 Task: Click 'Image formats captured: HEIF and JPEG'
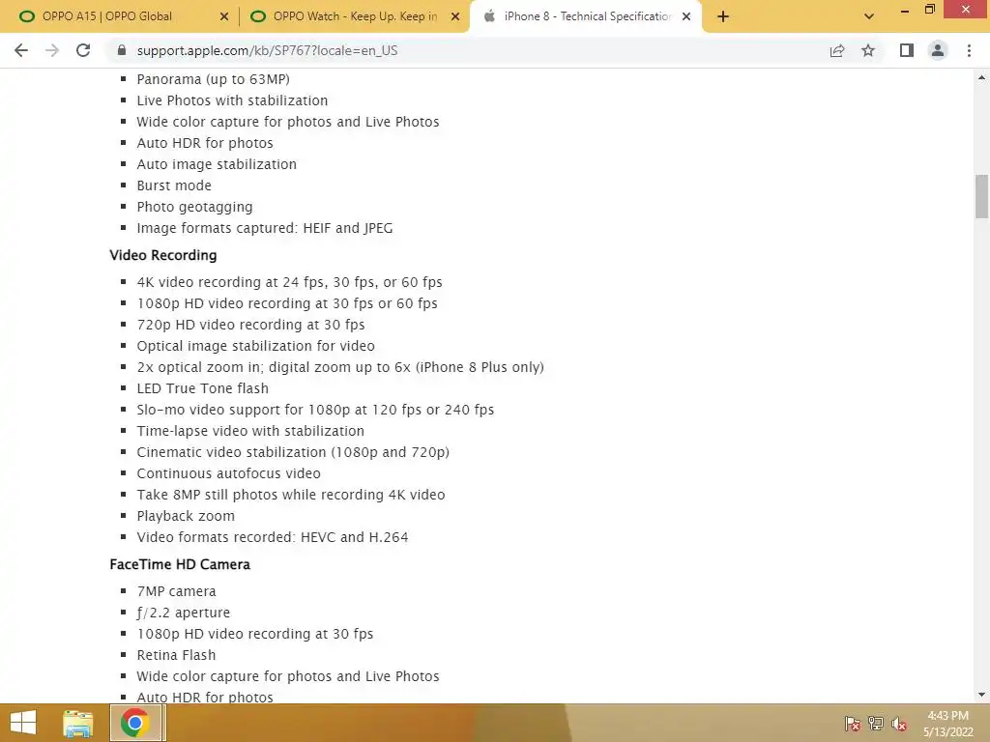click(265, 228)
